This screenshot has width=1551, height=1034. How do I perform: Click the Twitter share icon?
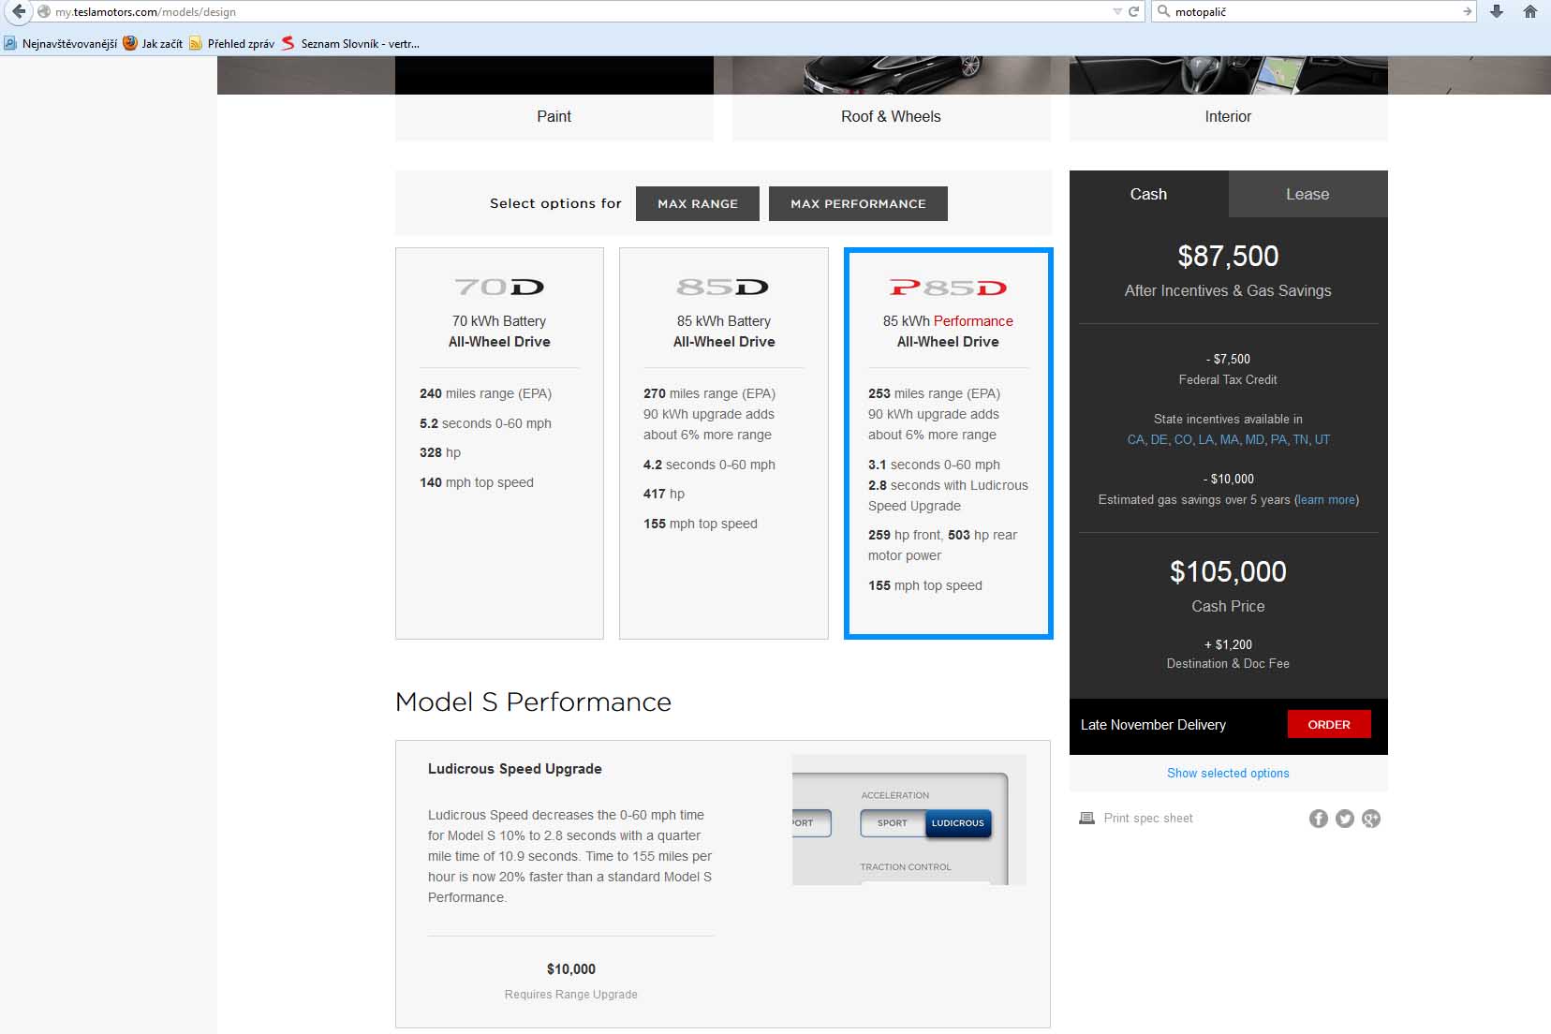point(1345,819)
